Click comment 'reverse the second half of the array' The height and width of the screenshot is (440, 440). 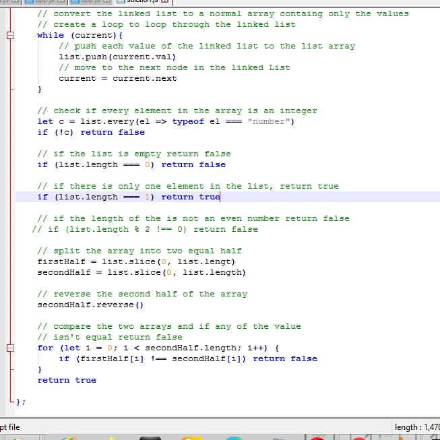click(142, 294)
